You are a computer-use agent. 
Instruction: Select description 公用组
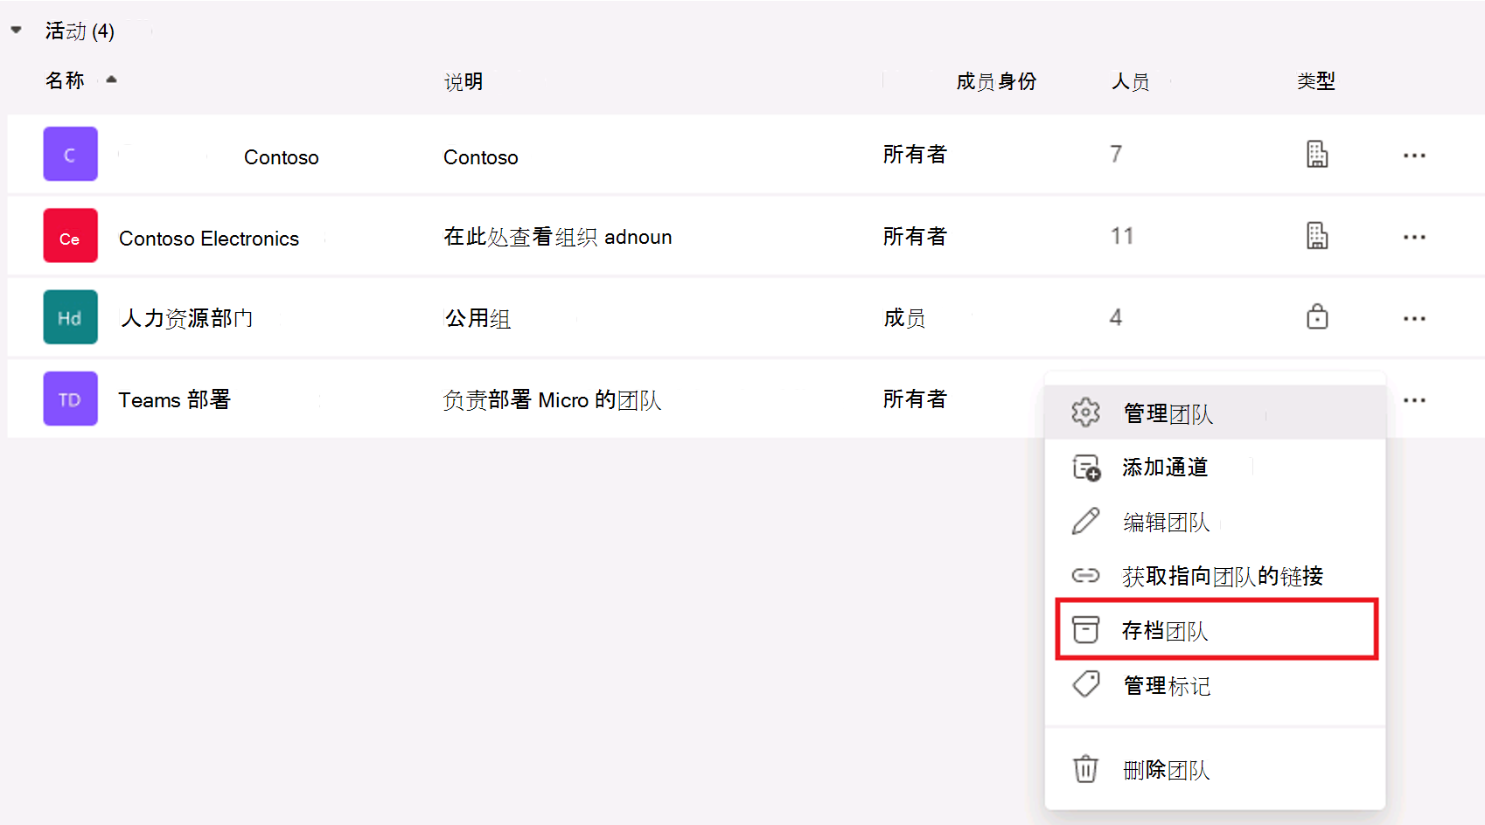point(478,318)
